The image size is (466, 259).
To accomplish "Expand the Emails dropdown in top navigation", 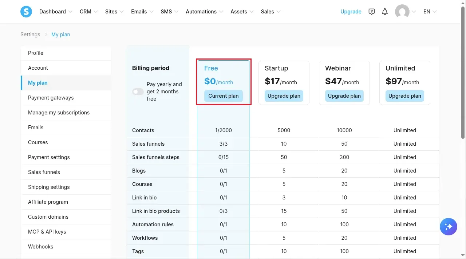I will [142, 12].
